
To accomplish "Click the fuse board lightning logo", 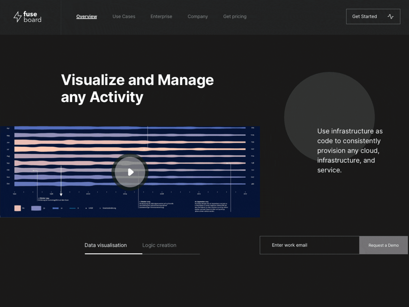I will coord(17,17).
